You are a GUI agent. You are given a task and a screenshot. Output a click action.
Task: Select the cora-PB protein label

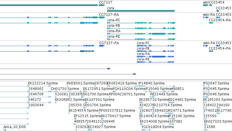click(143, 48)
